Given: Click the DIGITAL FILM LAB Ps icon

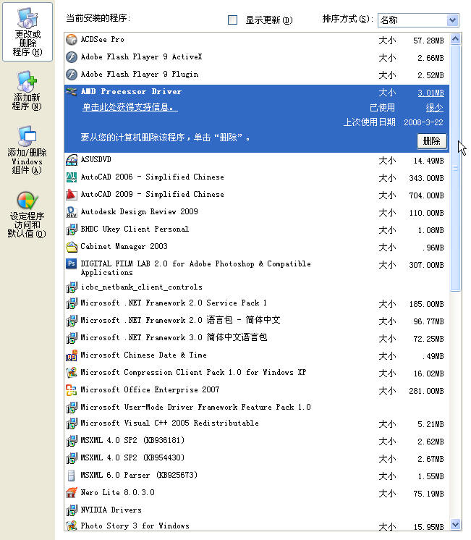Looking at the screenshot, I should pyautogui.click(x=72, y=263).
